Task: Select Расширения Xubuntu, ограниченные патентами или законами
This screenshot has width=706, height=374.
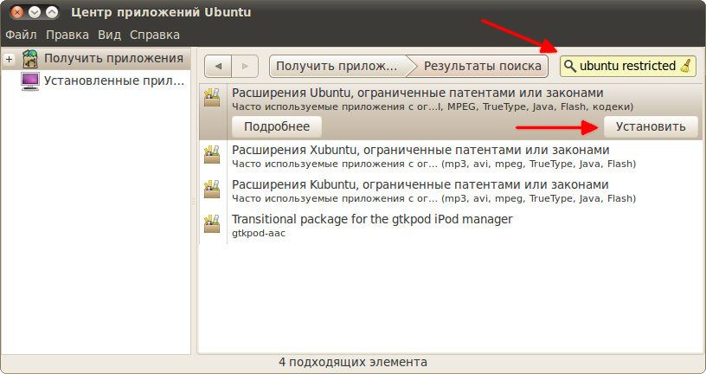Action: (x=420, y=150)
